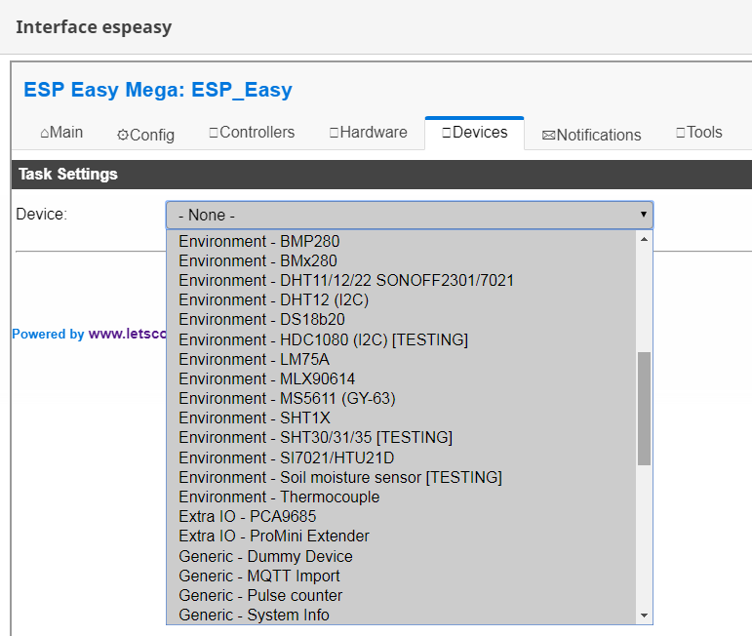Switch to the Tools tab

point(698,133)
